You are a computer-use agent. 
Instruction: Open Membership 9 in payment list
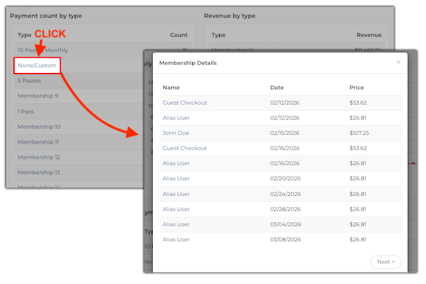pyautogui.click(x=38, y=95)
